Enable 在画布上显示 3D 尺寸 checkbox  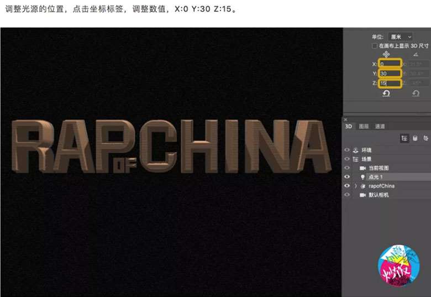click(375, 46)
